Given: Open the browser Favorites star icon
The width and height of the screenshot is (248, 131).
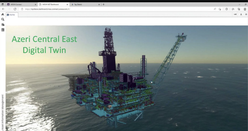Looking at the screenshot, I should [x=233, y=9].
